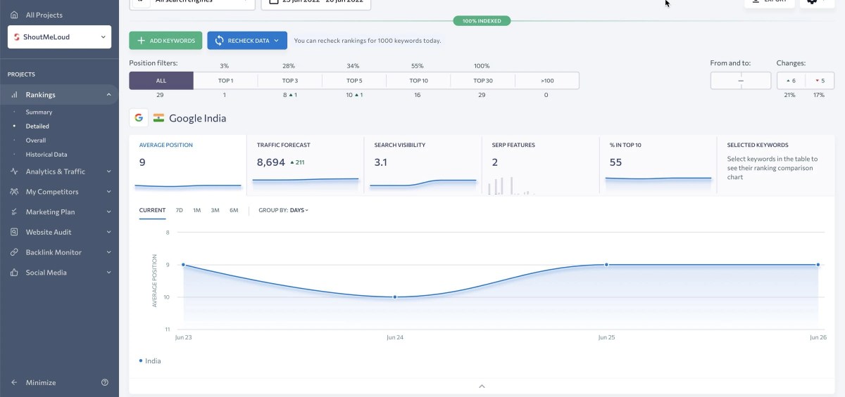This screenshot has width=845, height=397.
Task: Expand the Backlink Monitor chevron
Action: pyautogui.click(x=108, y=252)
